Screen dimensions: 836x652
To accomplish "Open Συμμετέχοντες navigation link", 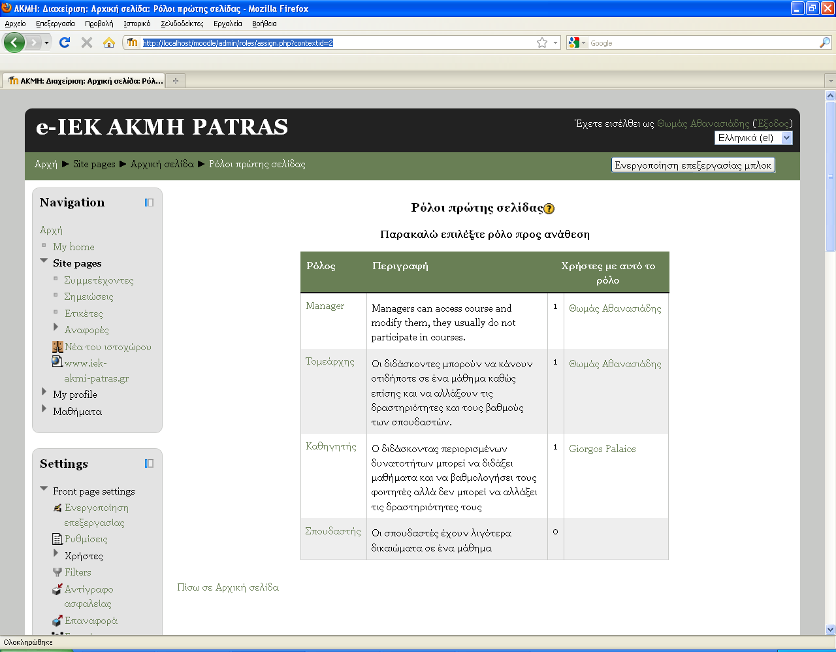I will point(99,280).
